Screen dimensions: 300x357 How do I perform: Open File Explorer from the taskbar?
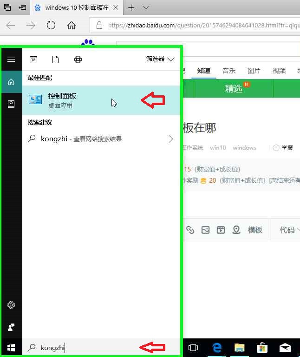(x=240, y=348)
